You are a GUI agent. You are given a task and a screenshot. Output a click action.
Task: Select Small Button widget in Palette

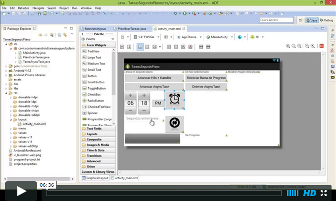click(94, 82)
